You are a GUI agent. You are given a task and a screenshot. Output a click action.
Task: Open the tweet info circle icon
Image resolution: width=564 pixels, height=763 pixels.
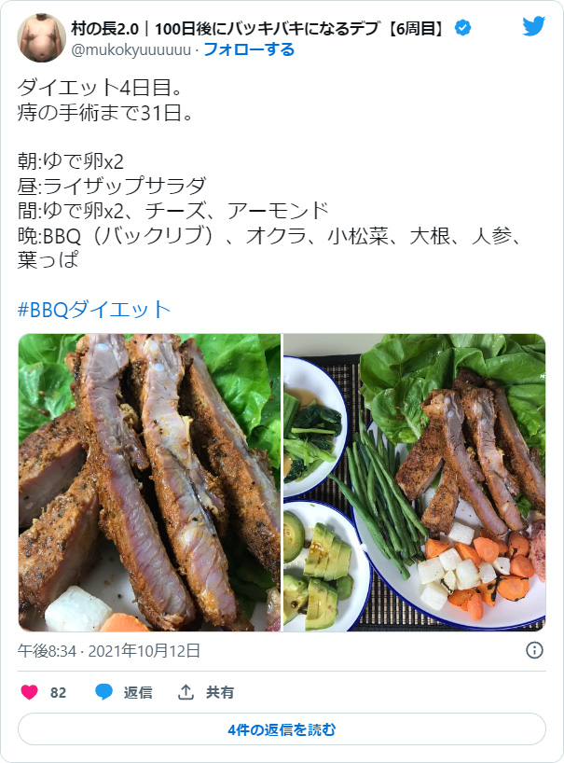pyautogui.click(x=534, y=650)
